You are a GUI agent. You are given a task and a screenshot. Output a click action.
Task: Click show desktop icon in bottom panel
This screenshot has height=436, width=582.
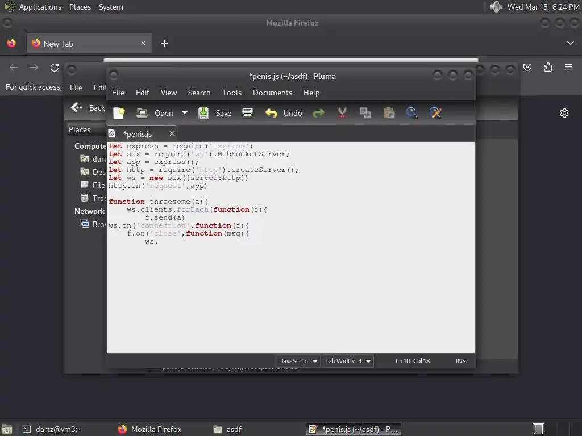click(7, 429)
